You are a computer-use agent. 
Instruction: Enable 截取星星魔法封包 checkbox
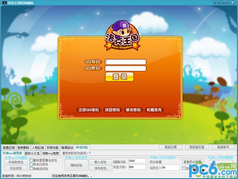(x=31, y=160)
